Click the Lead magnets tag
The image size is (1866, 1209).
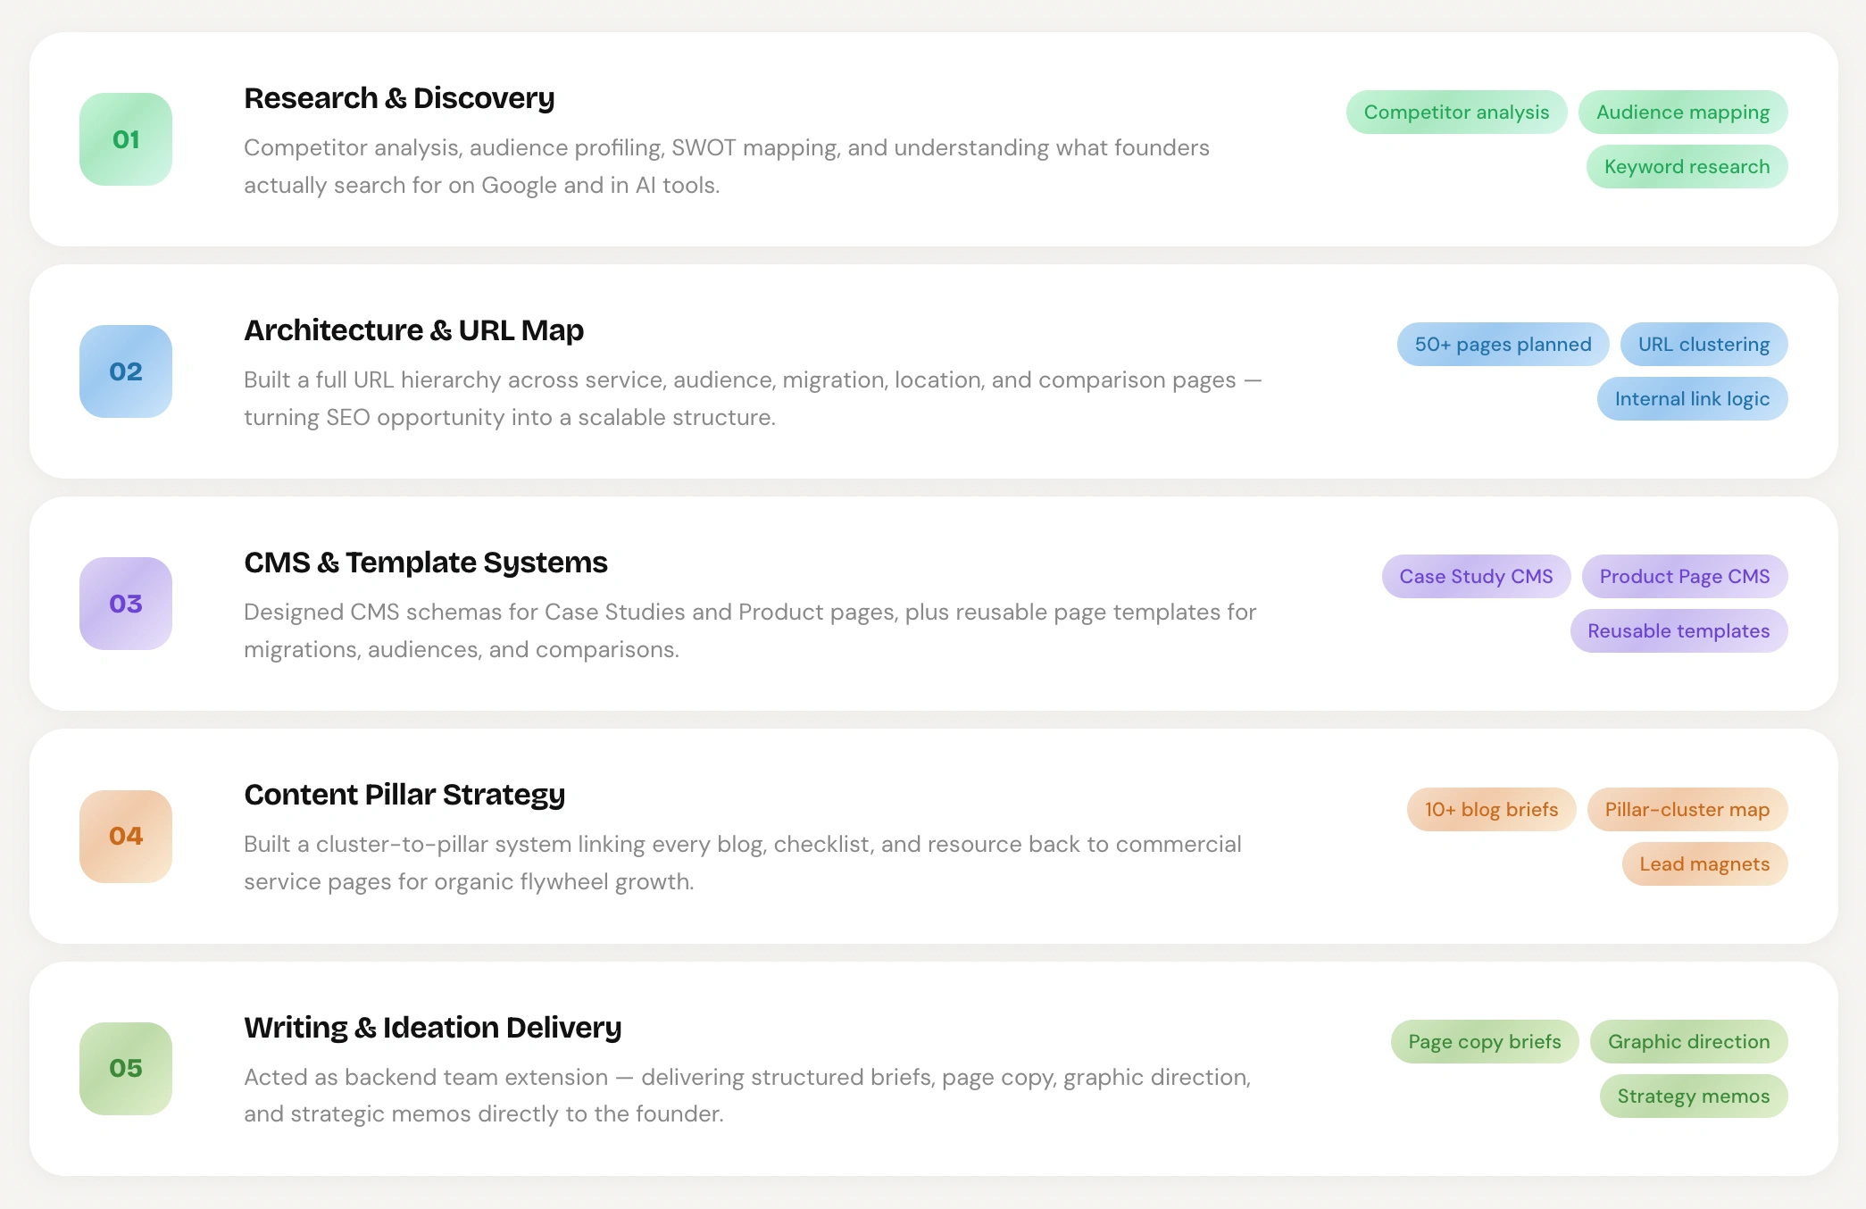(x=1704, y=864)
